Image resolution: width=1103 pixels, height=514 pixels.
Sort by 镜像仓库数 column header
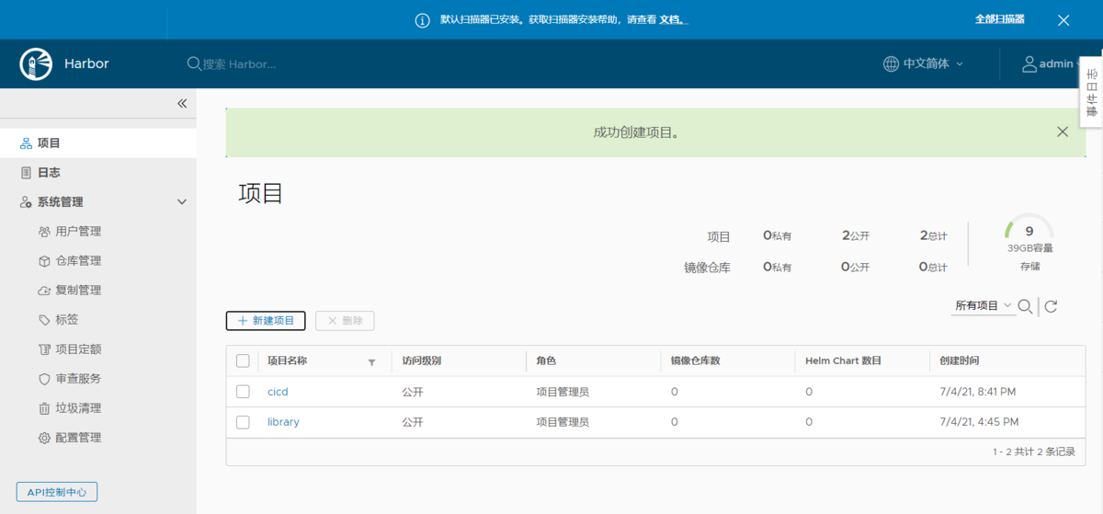(x=695, y=360)
